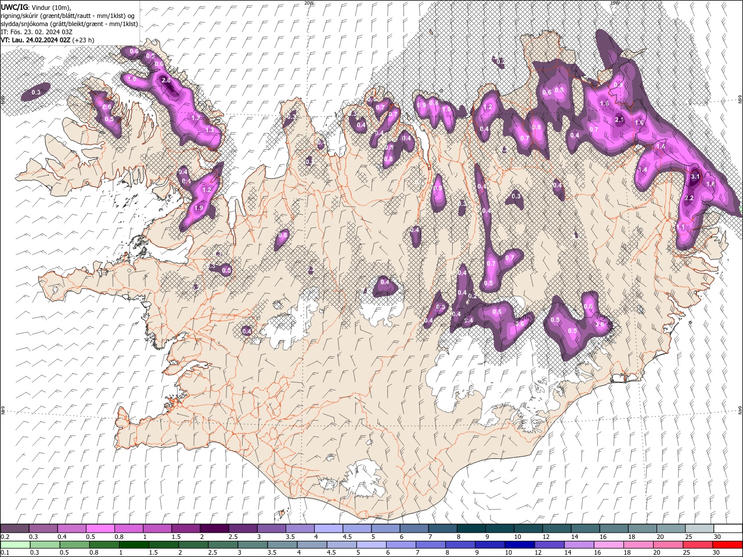Viewport: 743px width, 557px height.
Task: Select the lavender 4 snow legend swatch
Action: click(x=329, y=528)
